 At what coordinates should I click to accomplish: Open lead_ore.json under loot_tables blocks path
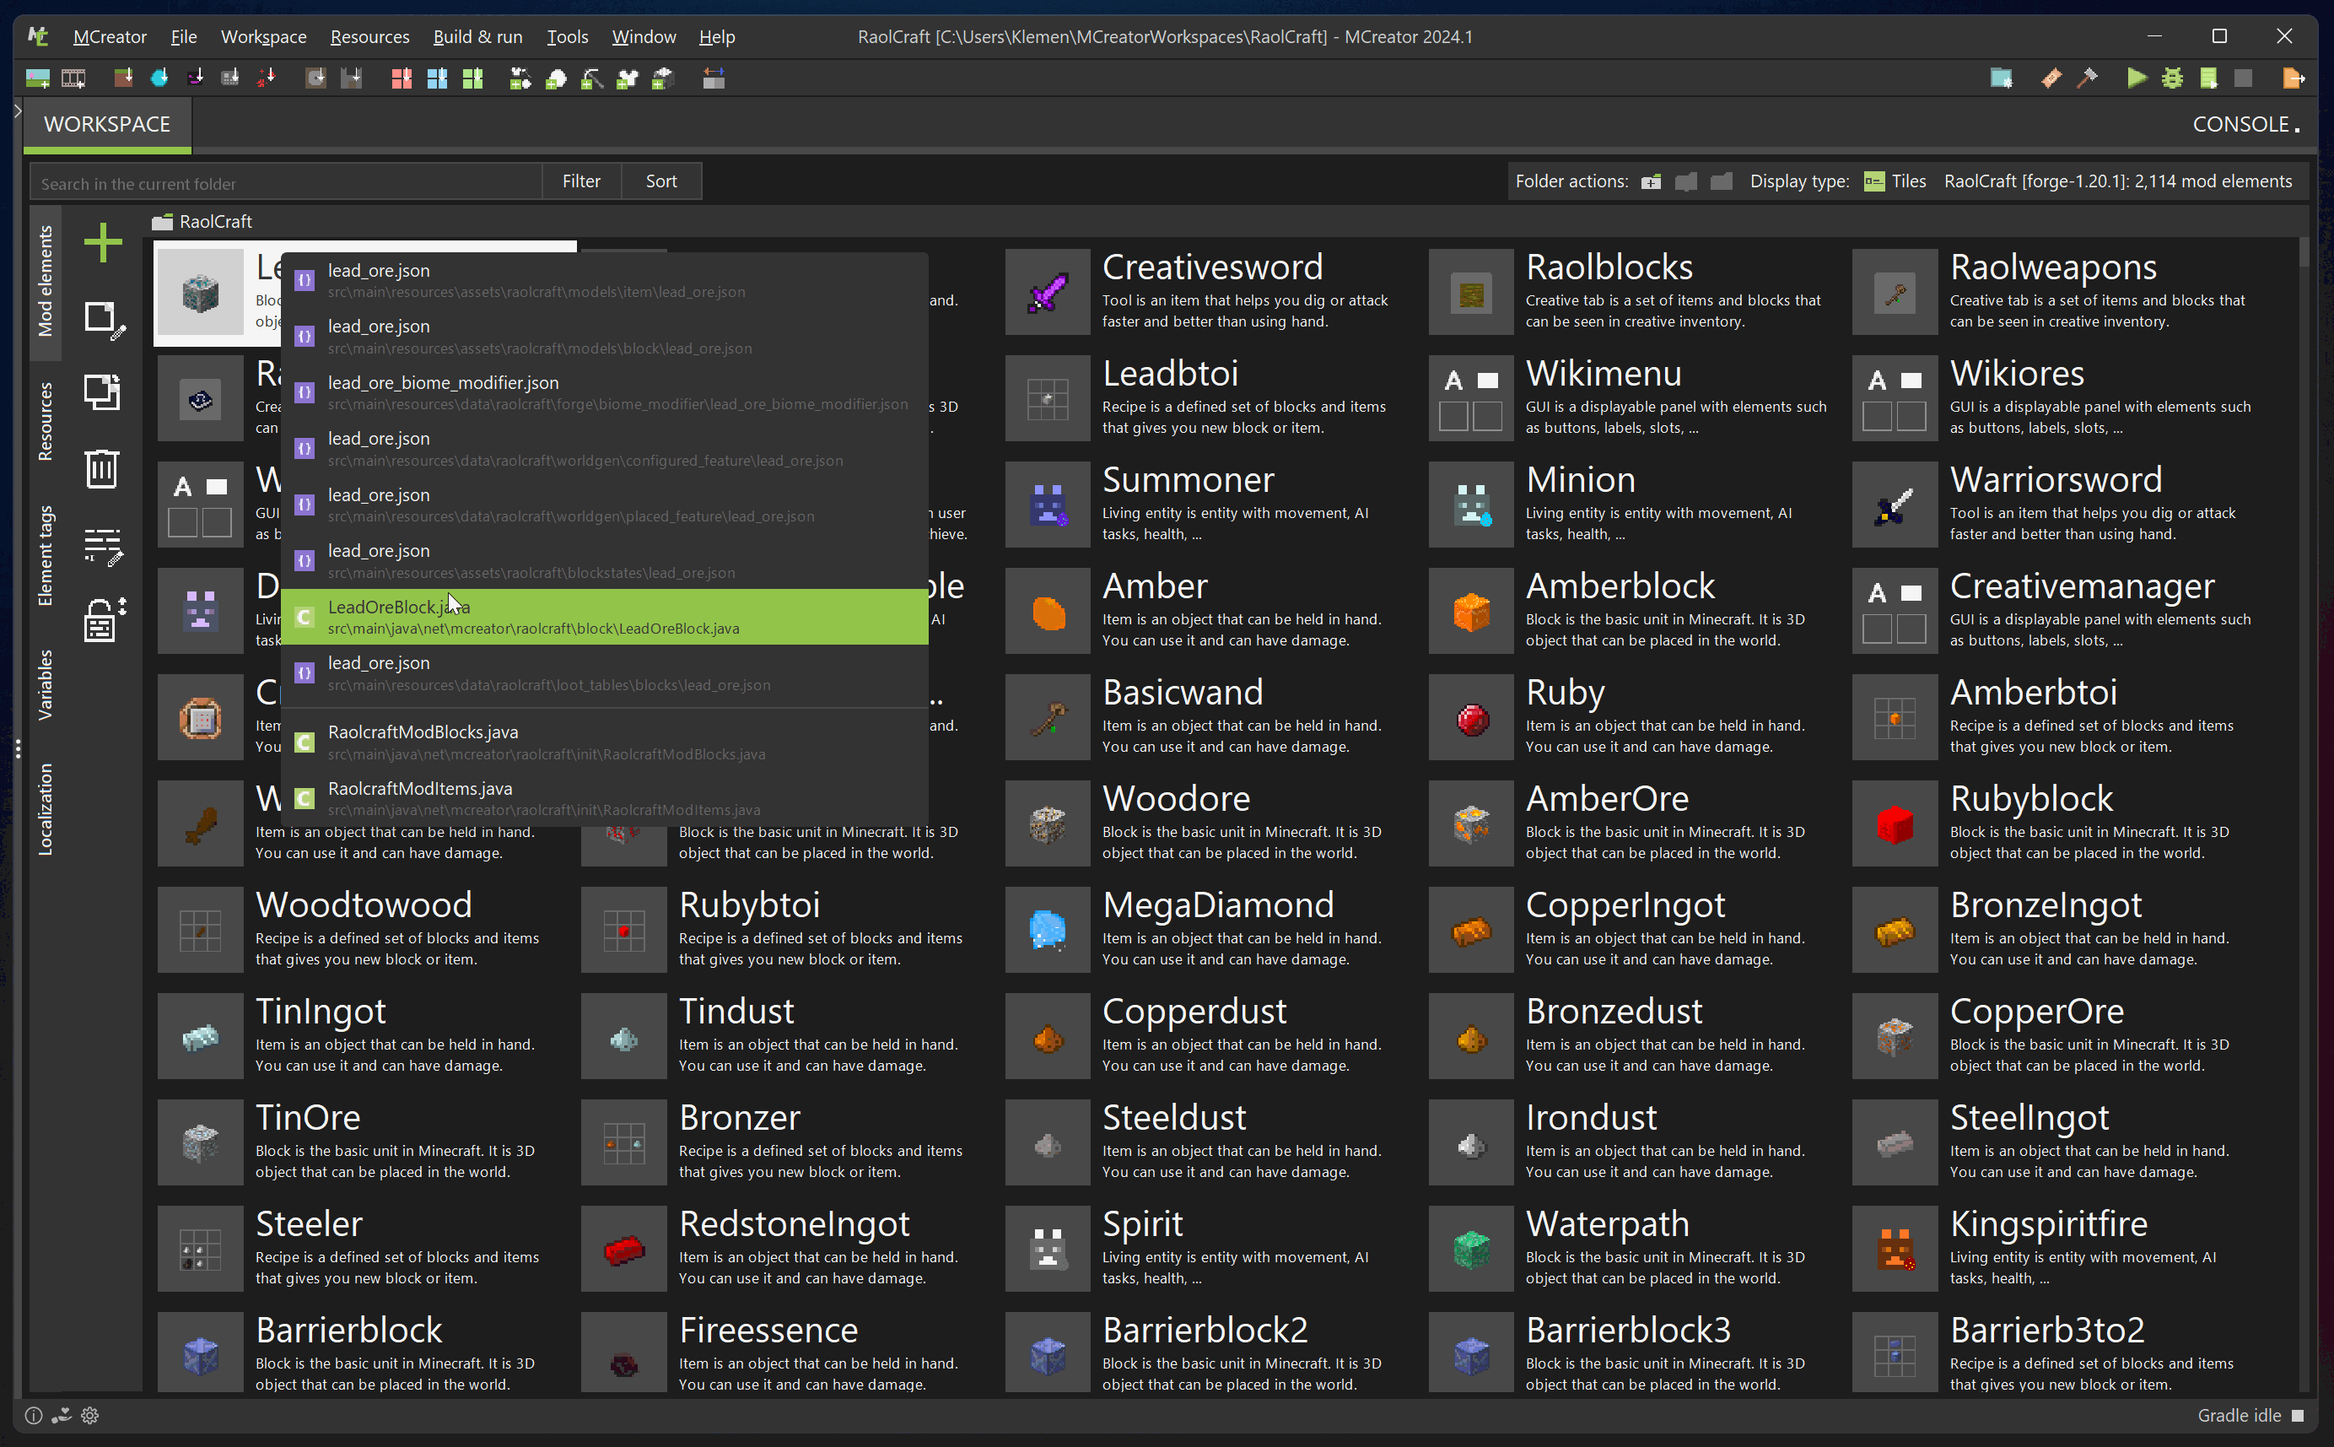pos(605,672)
